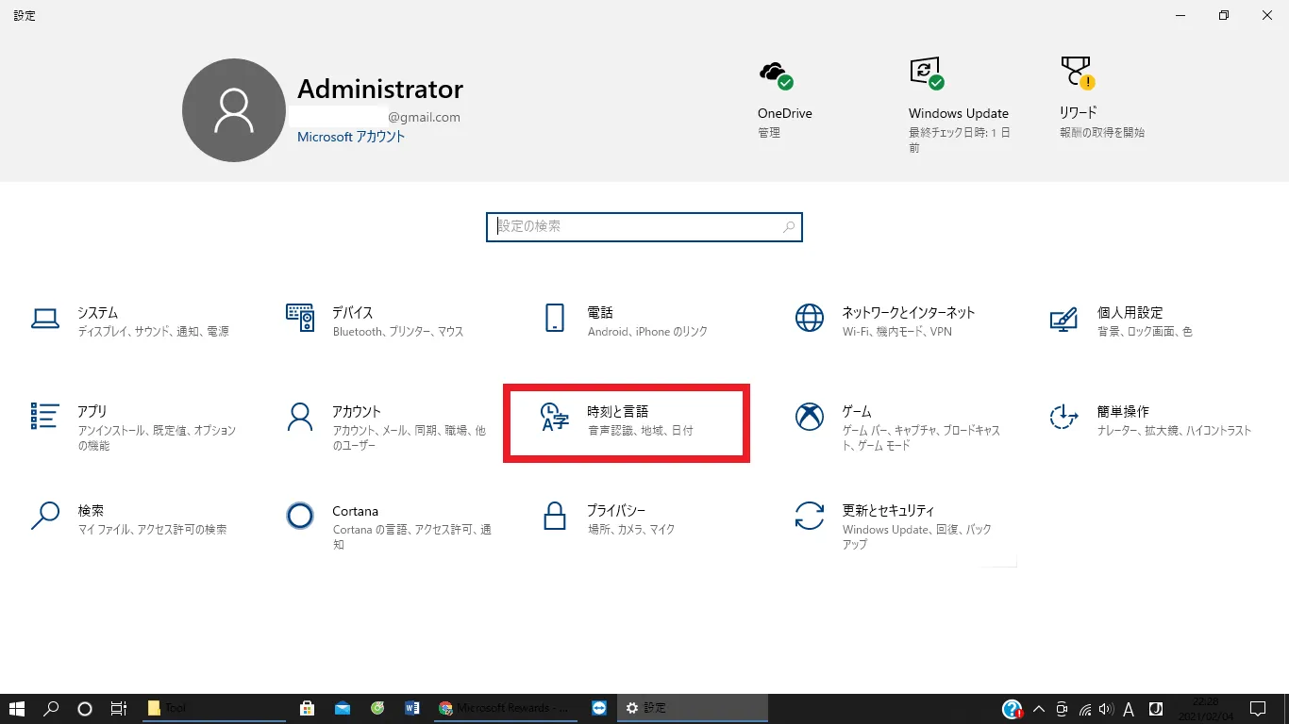
Task: Open the アカウント person icon
Action: click(300, 417)
